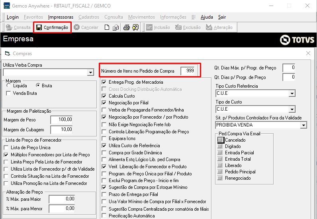The image size is (317, 219).
Task: Check the Liberado email option
Action: pos(220,165)
